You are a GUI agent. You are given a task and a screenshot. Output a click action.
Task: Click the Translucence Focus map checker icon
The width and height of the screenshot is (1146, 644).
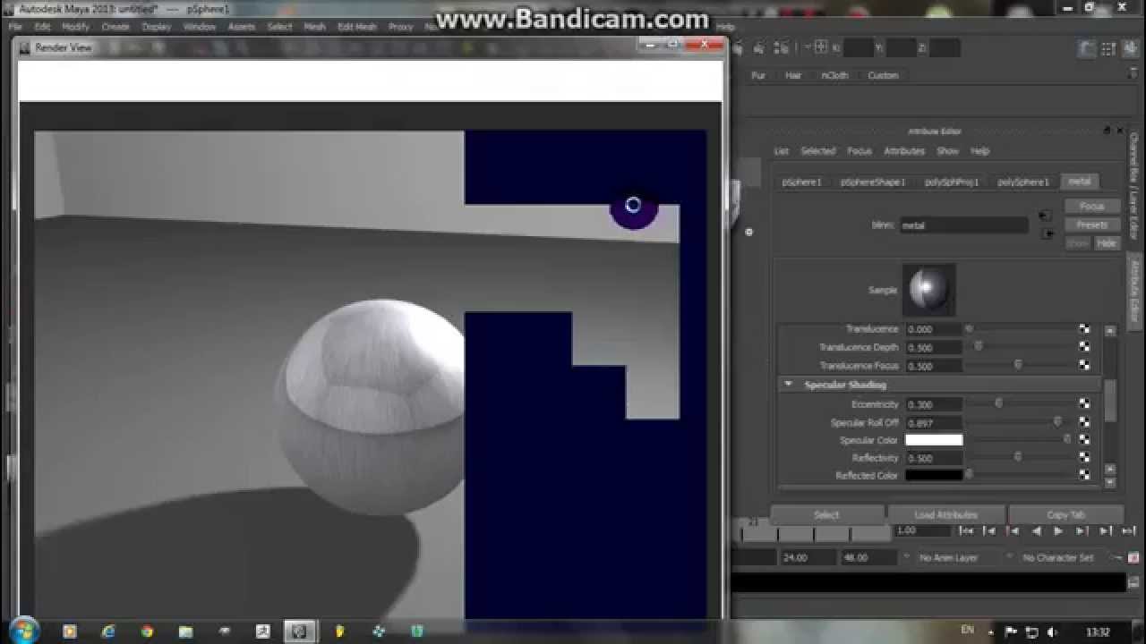click(x=1084, y=366)
